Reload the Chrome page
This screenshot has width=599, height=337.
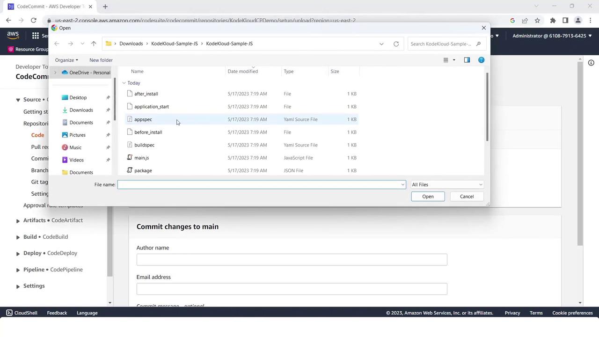[33, 20]
